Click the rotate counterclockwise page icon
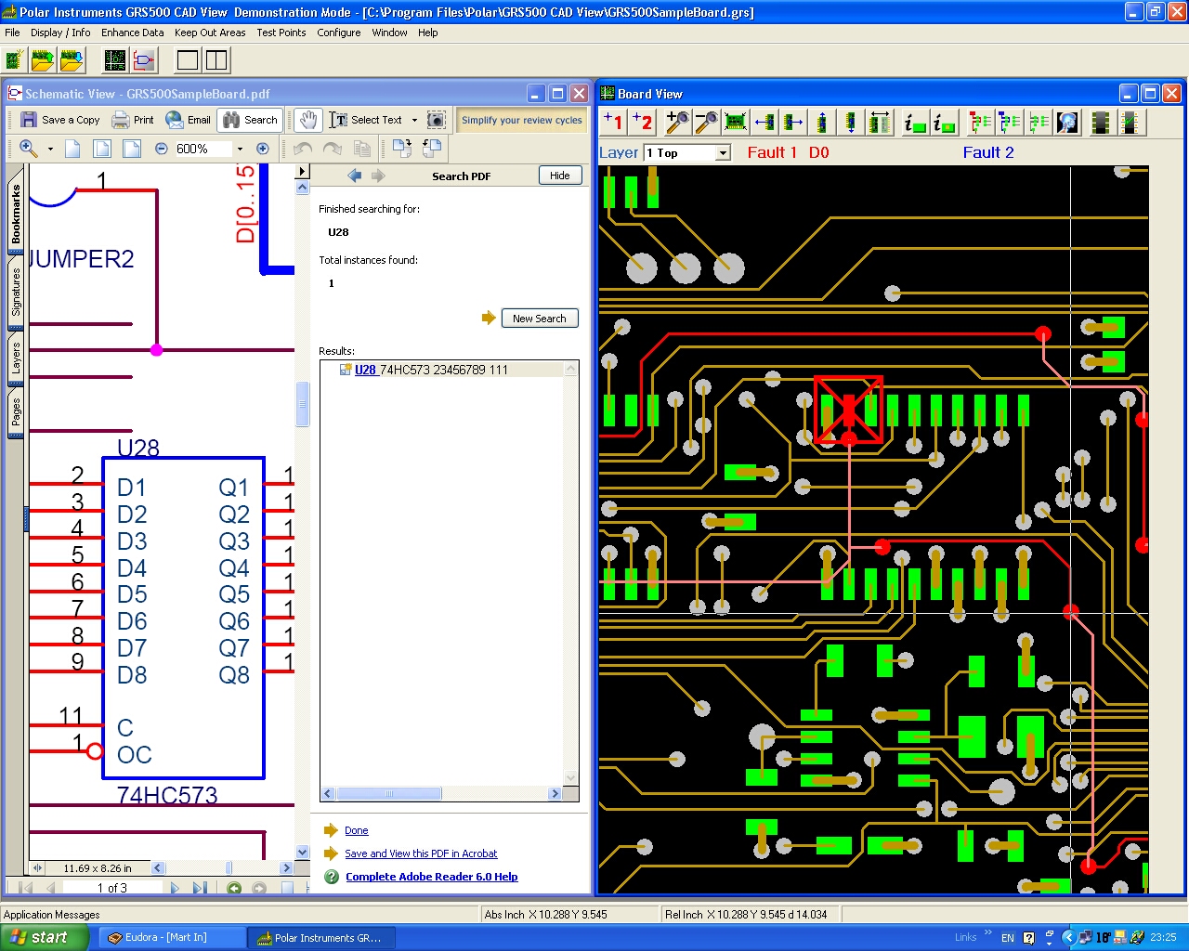The width and height of the screenshot is (1189, 951). [x=432, y=149]
